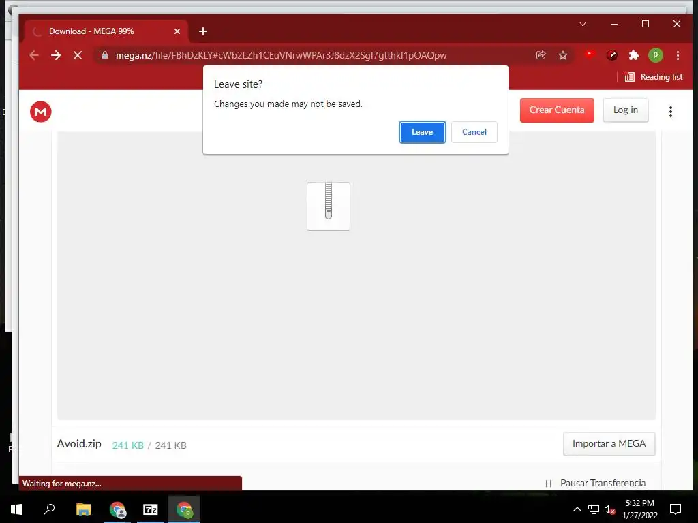Stop loading the page
Screen dimensions: 698x523
pyautogui.click(x=78, y=55)
